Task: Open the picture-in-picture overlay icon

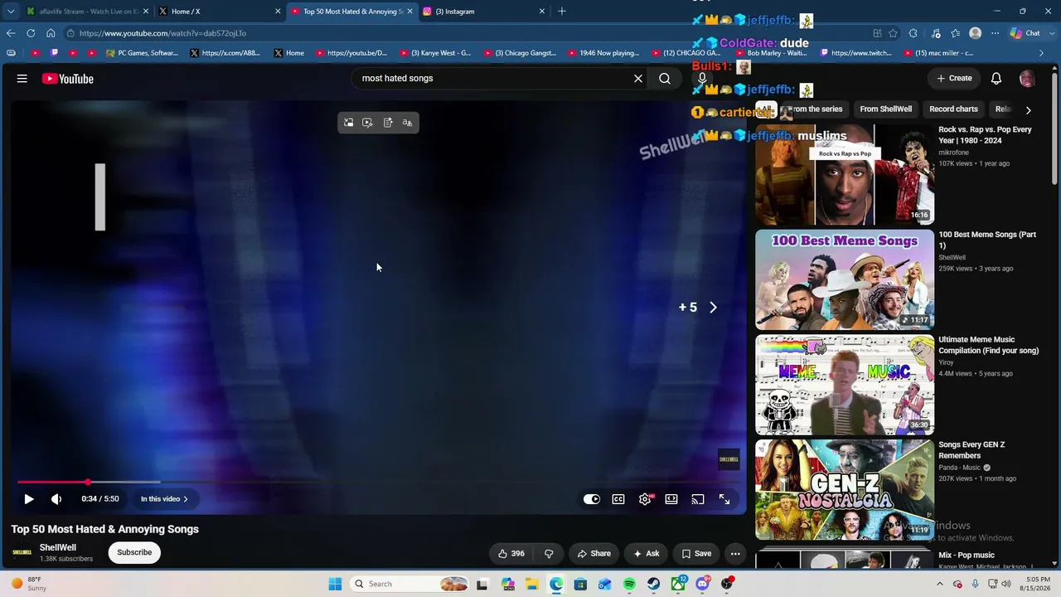Action: pos(348,123)
